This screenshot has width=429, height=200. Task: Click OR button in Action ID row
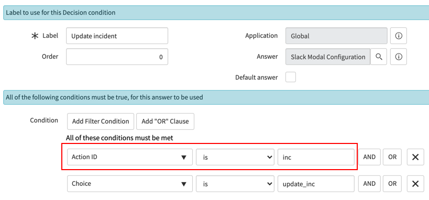pos(392,157)
